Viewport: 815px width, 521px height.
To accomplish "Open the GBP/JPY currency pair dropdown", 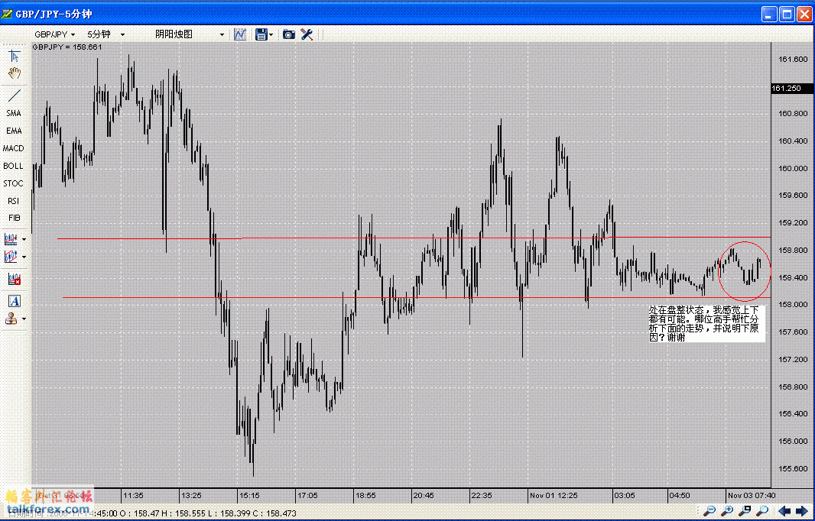I will [55, 34].
